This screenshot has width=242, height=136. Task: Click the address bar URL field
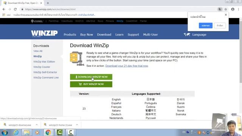[x=119, y=9]
